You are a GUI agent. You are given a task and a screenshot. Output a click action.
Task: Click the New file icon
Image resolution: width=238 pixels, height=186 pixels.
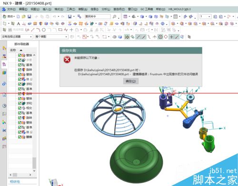18,17
